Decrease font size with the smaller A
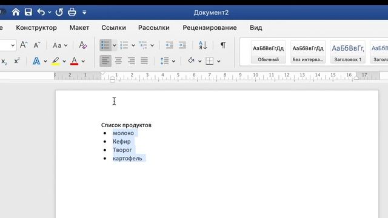This screenshot has width=388, height=218. tap(37, 45)
